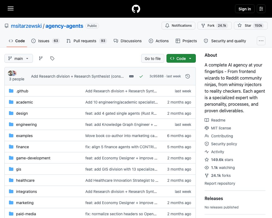The height and width of the screenshot is (218, 272).
Task: Switch to the Code tab
Action: [x=17, y=41]
